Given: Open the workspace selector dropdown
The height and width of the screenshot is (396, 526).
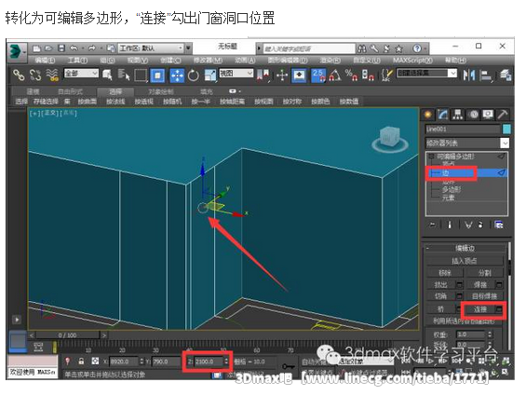Looking at the screenshot, I should point(151,48).
